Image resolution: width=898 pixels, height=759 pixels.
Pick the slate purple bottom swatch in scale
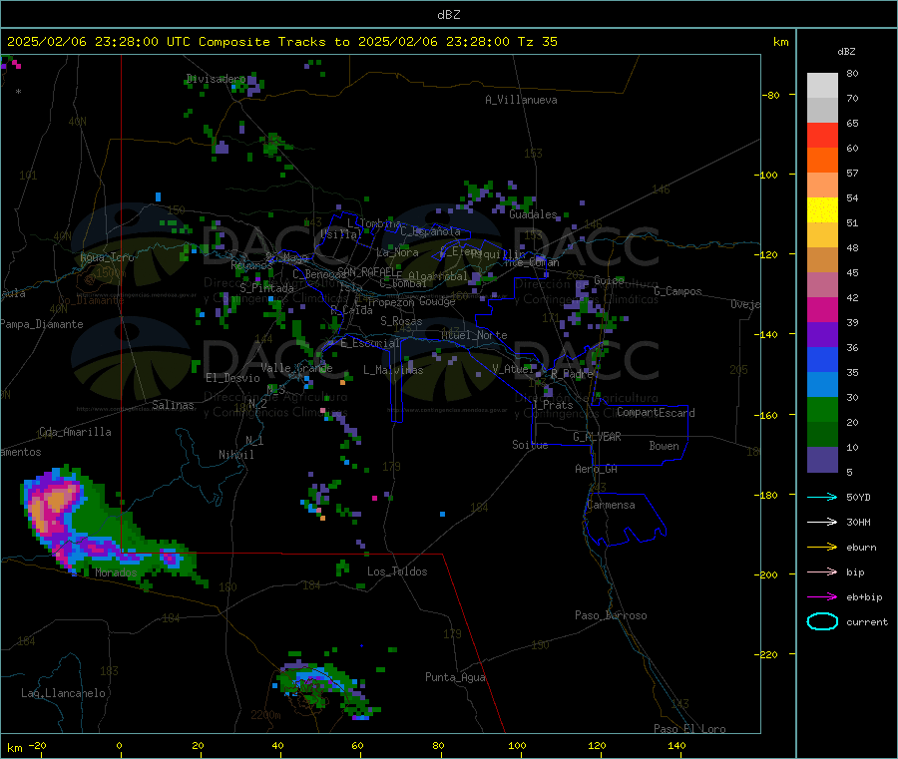[822, 460]
